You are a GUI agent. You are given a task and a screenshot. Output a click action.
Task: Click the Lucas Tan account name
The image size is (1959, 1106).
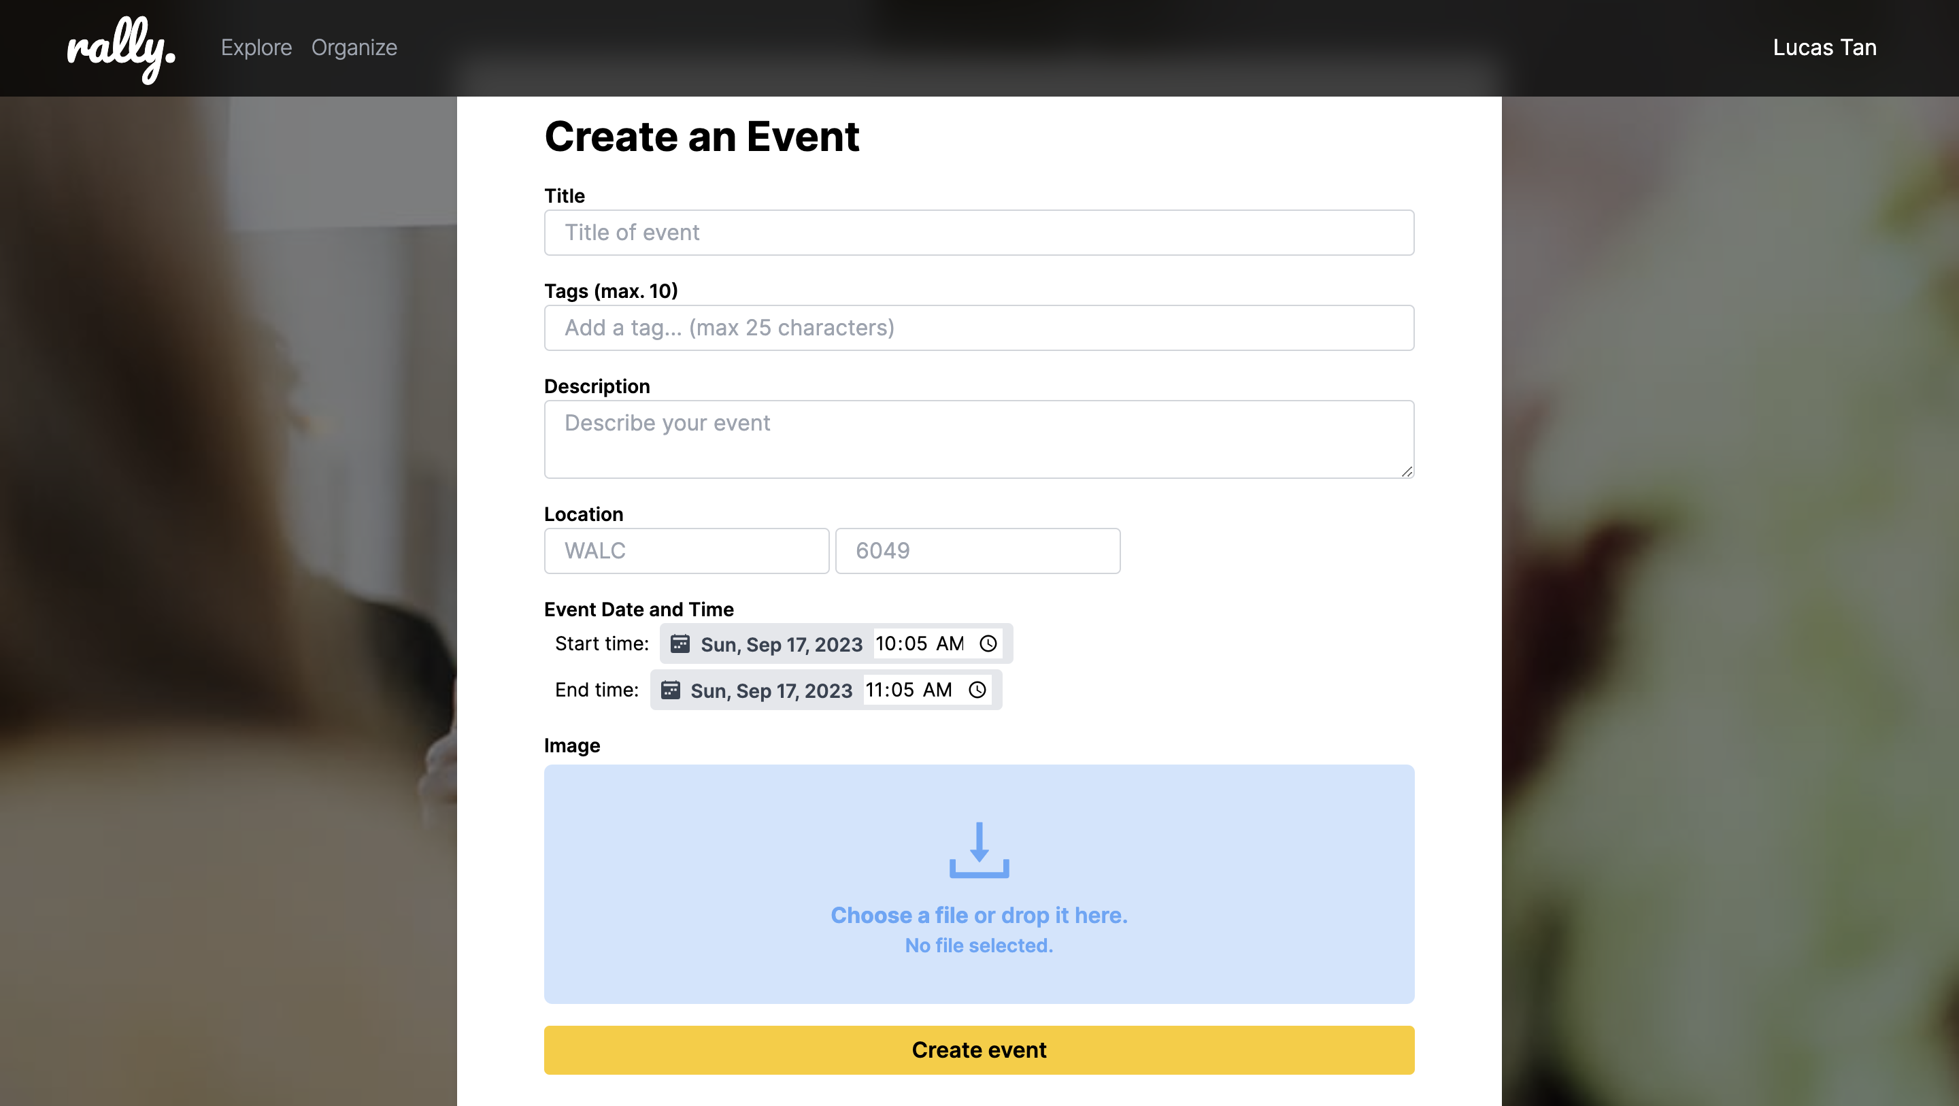pos(1824,47)
